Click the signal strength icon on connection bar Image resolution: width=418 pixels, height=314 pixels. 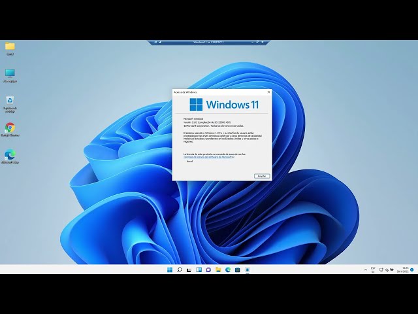pos(160,42)
